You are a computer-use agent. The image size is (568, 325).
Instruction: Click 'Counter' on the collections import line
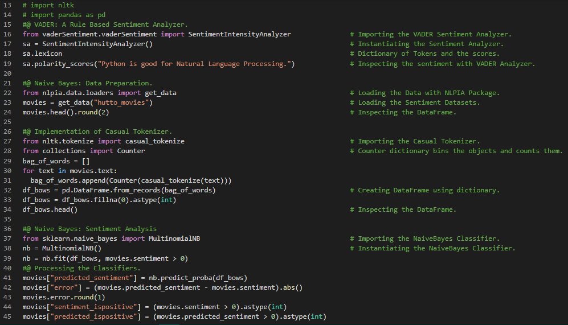point(131,151)
